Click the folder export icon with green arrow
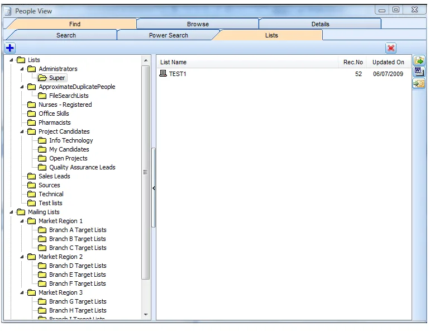 tap(419, 60)
